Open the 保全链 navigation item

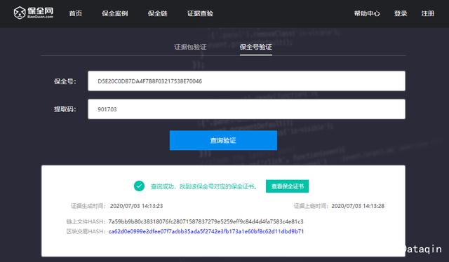tap(157, 13)
